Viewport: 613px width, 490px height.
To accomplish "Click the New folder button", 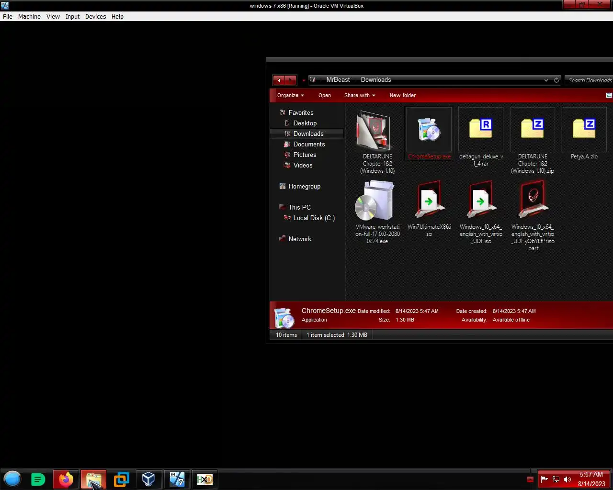I will (402, 95).
